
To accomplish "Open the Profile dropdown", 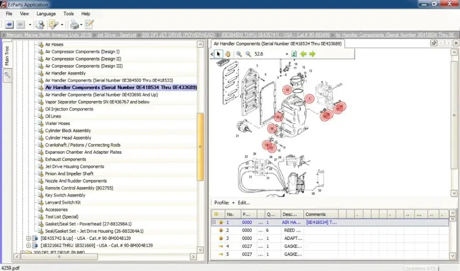I will pyautogui.click(x=233, y=203).
